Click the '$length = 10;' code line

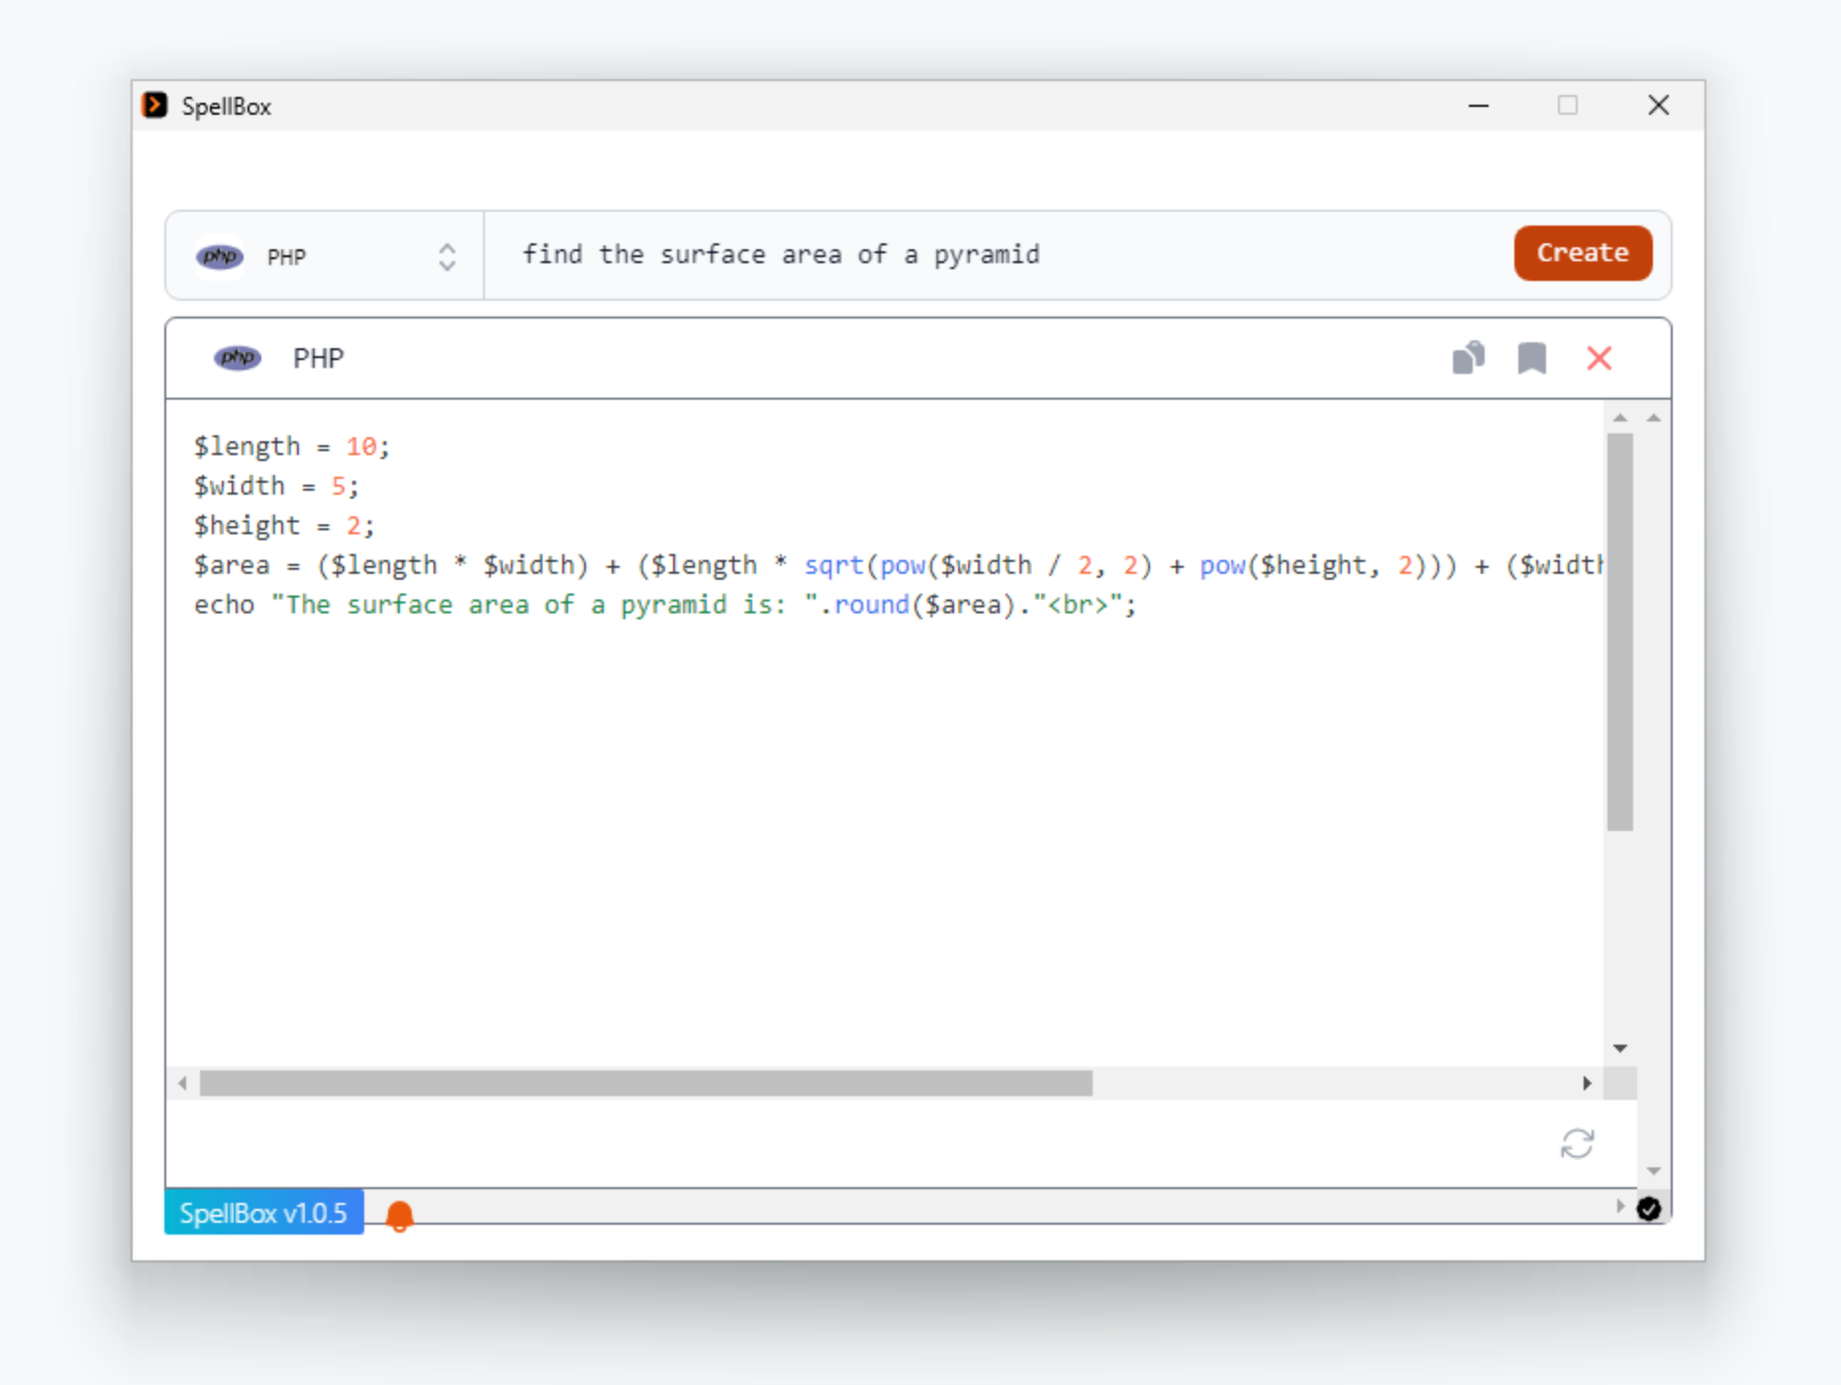click(292, 447)
